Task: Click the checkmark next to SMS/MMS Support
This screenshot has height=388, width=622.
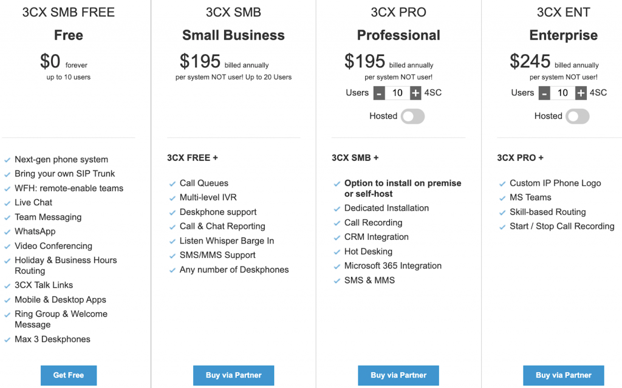Action: click(172, 255)
